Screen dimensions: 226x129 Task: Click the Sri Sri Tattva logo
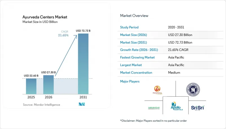tap(197, 108)
